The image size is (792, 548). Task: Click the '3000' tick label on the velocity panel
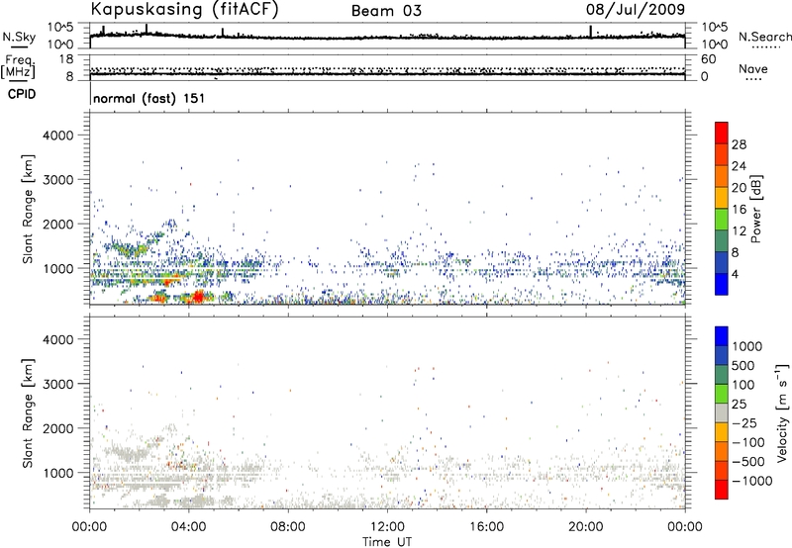(58, 384)
